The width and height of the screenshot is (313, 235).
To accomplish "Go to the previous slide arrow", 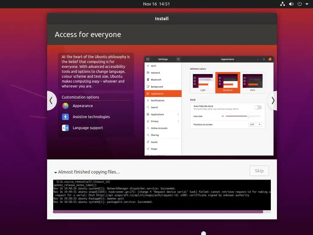I will pyautogui.click(x=51, y=100).
